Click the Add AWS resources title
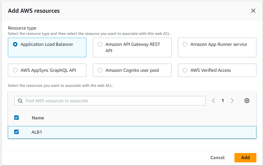 pyautogui.click(x=34, y=11)
